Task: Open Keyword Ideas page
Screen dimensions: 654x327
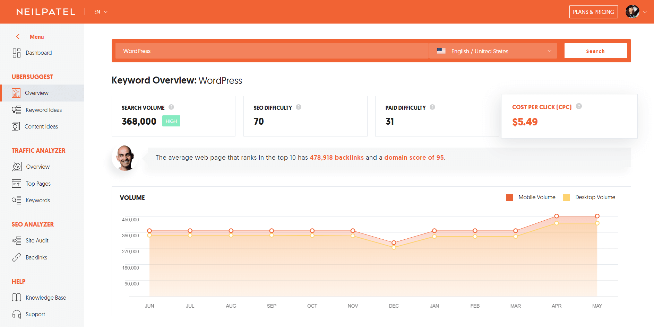Action: point(44,110)
